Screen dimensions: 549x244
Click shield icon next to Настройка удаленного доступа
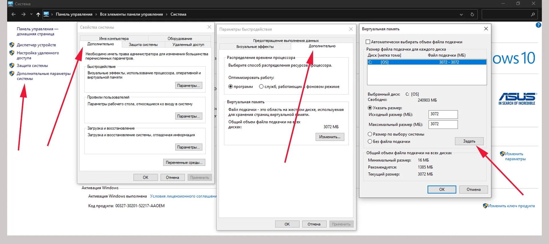point(12,53)
